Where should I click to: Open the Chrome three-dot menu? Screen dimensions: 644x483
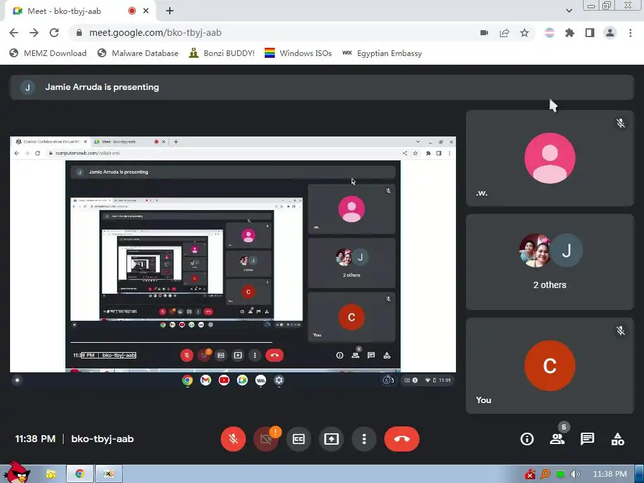(630, 33)
